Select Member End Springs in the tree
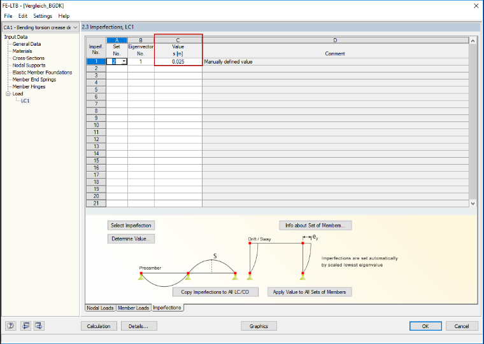484x344 pixels. pos(34,79)
